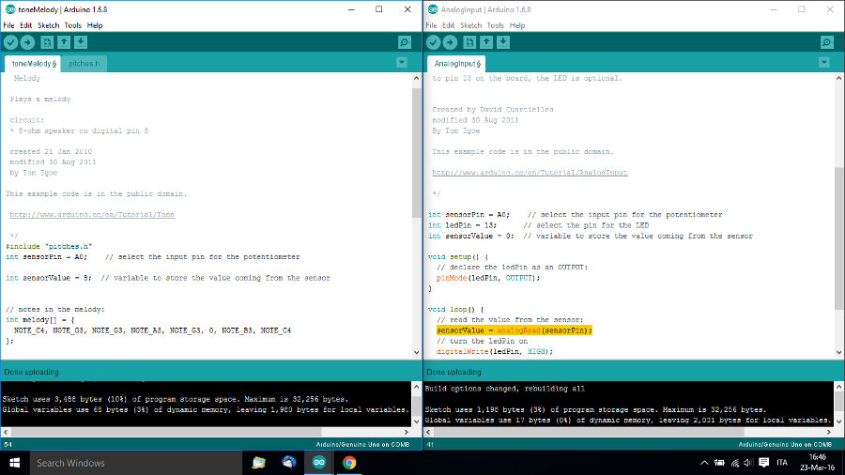Click AnalogInput editor vertical scrollbar thumb
Screen dimensions: 845x475
coord(839,238)
